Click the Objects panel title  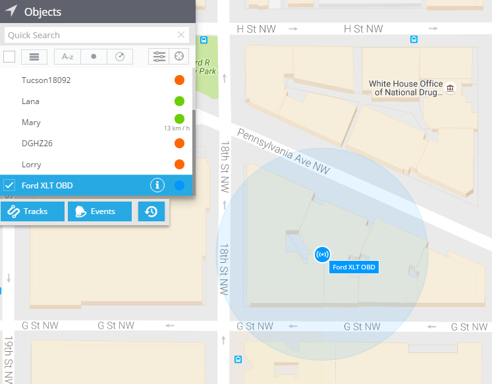pos(43,12)
